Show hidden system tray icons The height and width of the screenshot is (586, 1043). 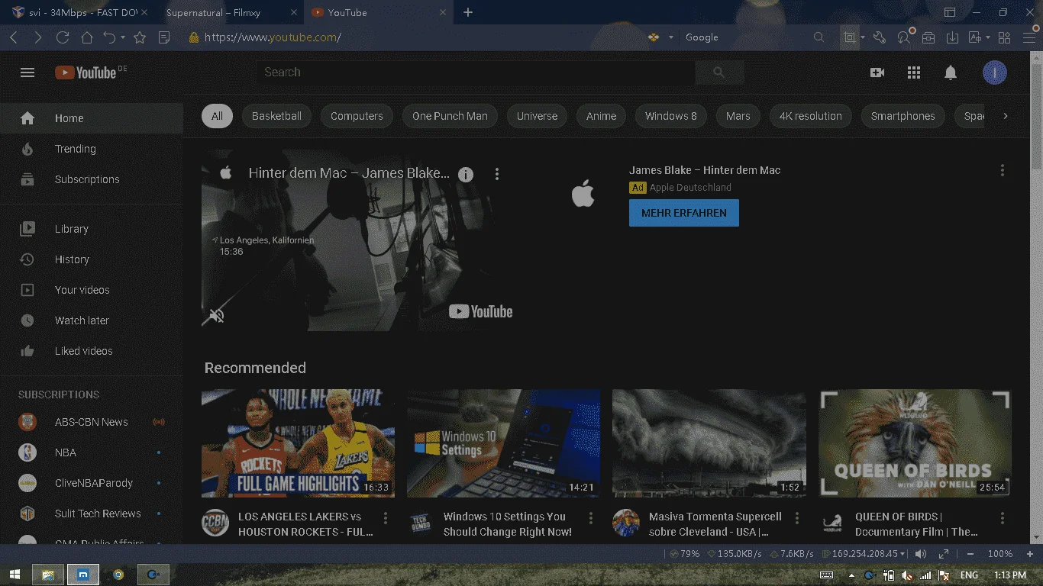(851, 575)
